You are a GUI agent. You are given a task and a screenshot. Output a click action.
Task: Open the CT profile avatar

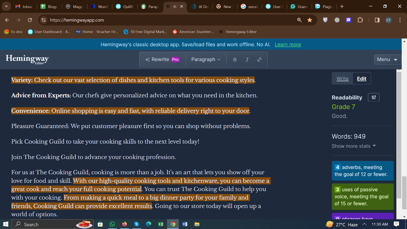pyautogui.click(x=388, y=20)
